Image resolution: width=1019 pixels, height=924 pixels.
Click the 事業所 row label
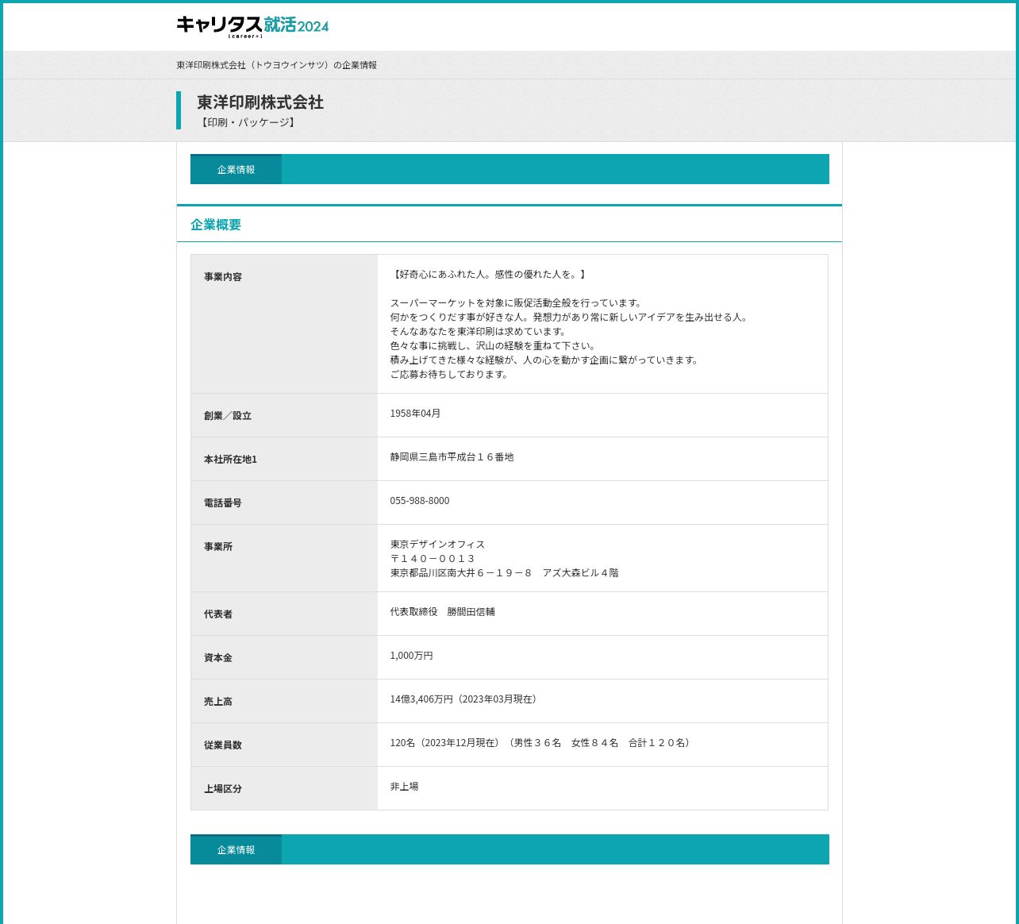point(218,547)
